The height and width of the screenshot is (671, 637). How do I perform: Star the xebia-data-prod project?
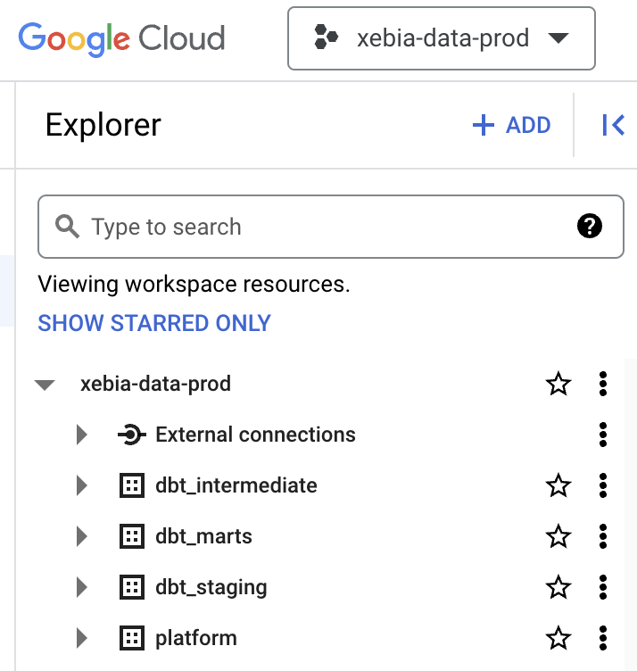(558, 384)
